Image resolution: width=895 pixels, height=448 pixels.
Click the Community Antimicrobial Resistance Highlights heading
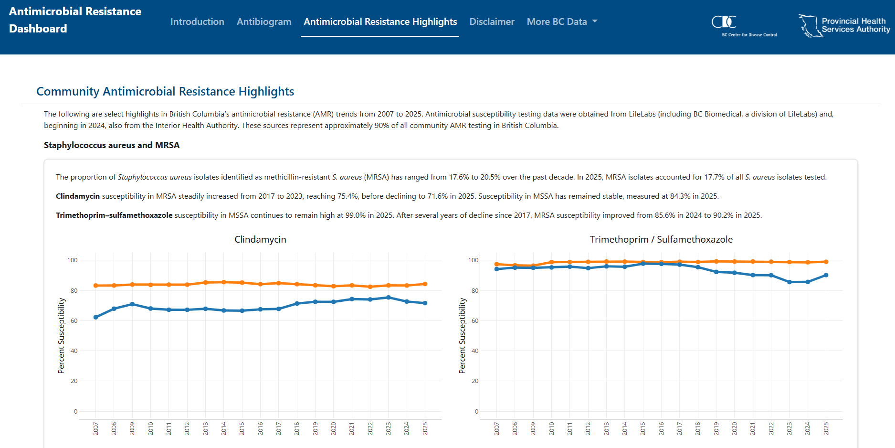pyautogui.click(x=165, y=91)
